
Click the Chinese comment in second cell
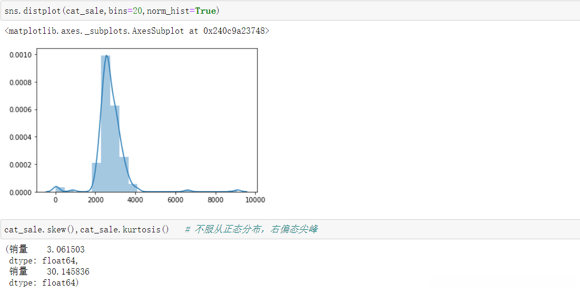click(251, 229)
